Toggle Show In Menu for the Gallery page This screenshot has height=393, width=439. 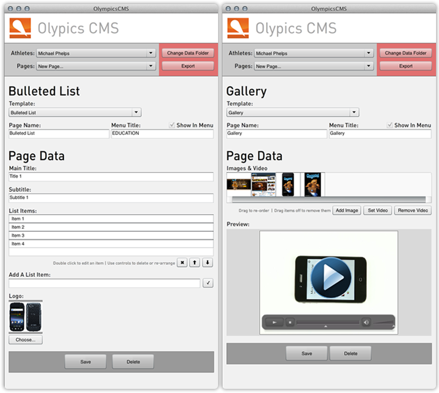click(x=390, y=125)
